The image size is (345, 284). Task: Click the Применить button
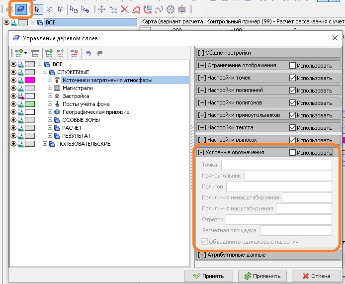(262, 276)
